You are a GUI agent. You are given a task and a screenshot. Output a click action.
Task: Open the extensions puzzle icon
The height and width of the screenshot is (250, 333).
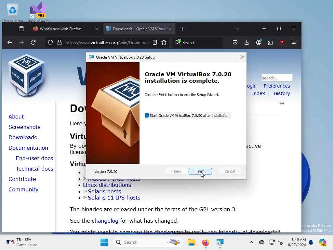point(270,43)
